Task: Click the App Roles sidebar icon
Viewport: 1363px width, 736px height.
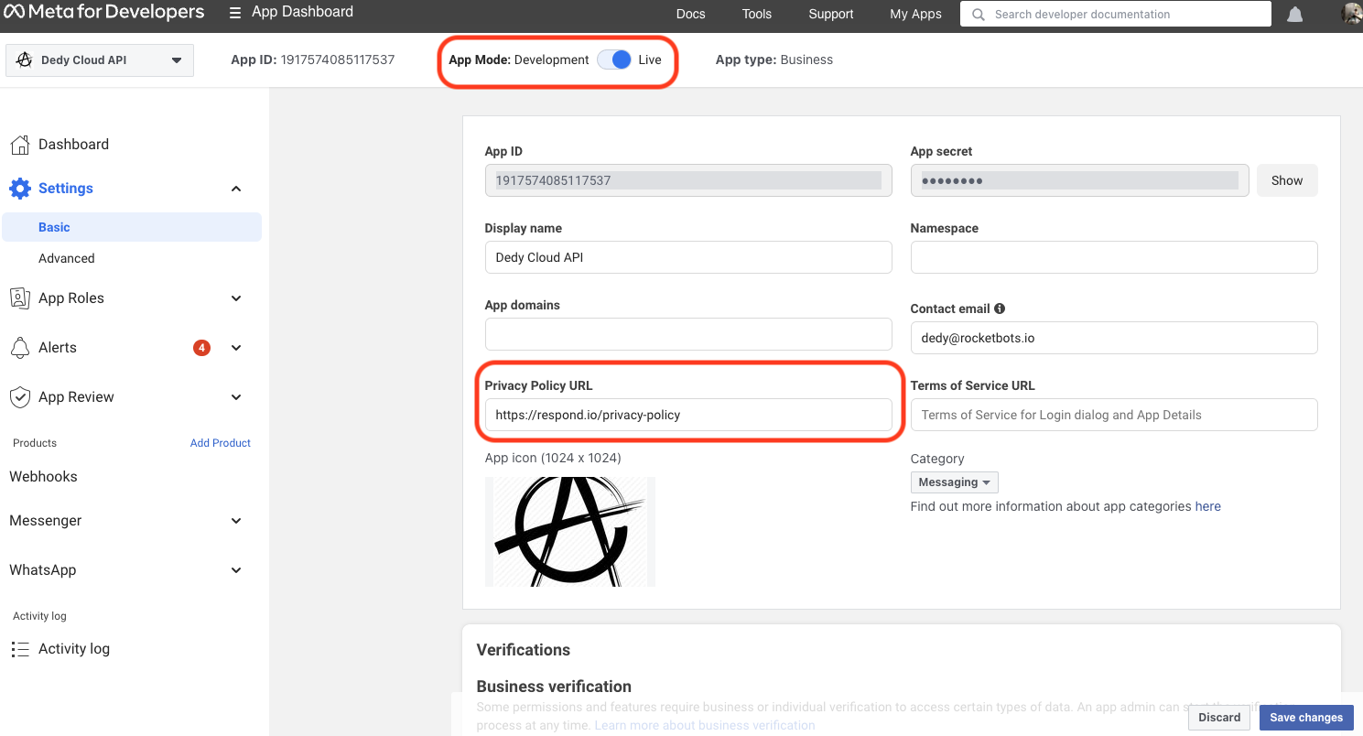Action: pyautogui.click(x=20, y=298)
